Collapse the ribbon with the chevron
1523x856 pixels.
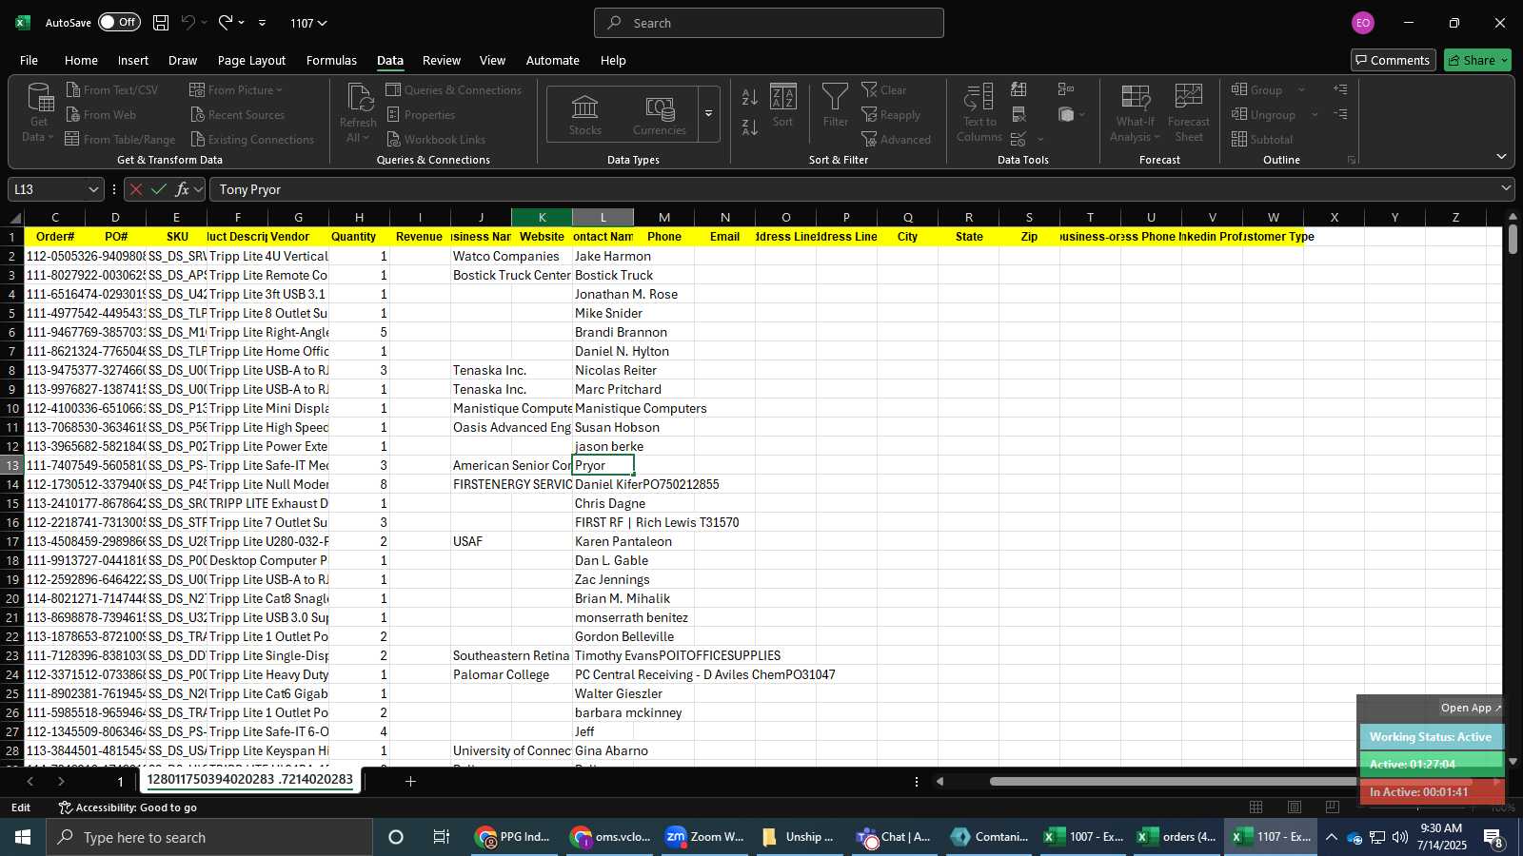click(x=1501, y=157)
